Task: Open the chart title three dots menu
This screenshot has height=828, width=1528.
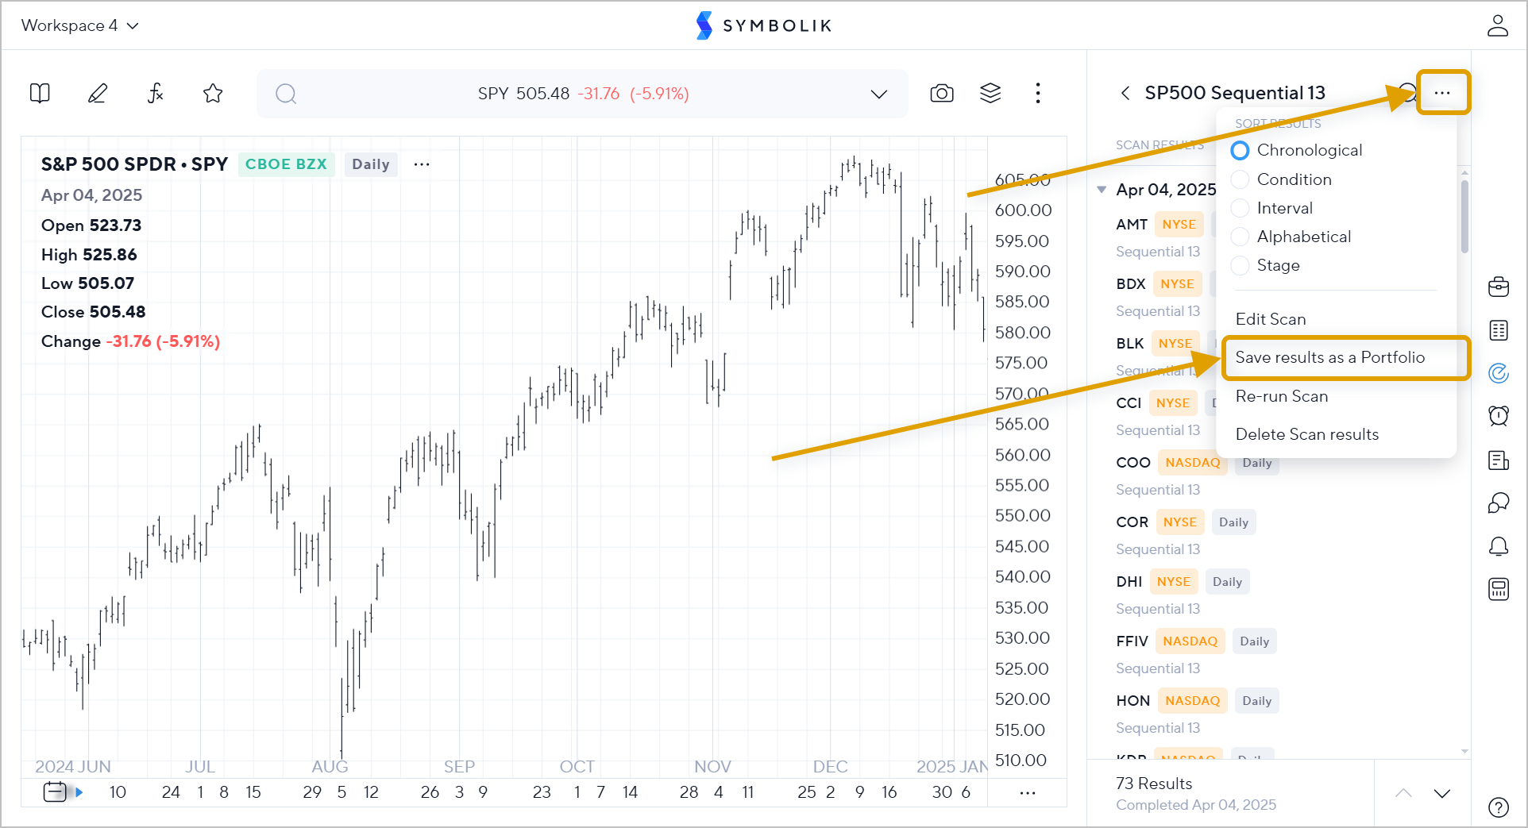Action: click(x=422, y=164)
